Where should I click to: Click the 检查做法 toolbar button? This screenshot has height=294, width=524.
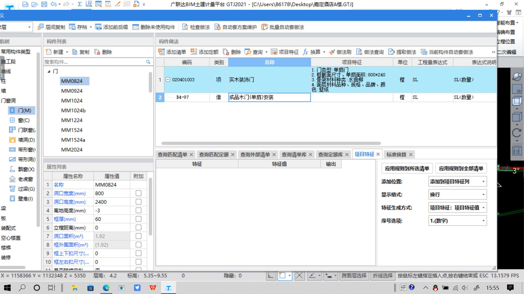pyautogui.click(x=196, y=27)
